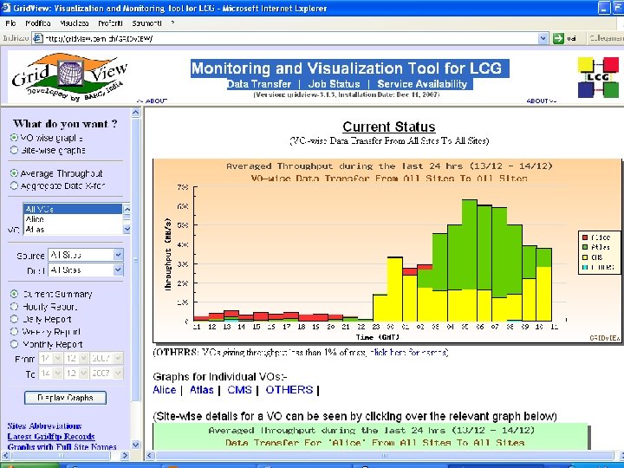Screen dimensions: 624x468
Task: Click the VO list scroll down arrow
Action: click(x=127, y=229)
